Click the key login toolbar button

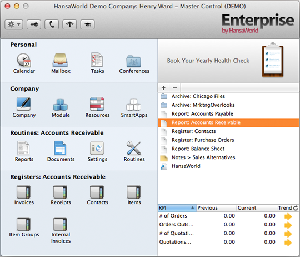(34, 24)
